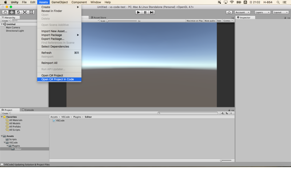
Task: Select the Inspector tab
Action: point(245,17)
